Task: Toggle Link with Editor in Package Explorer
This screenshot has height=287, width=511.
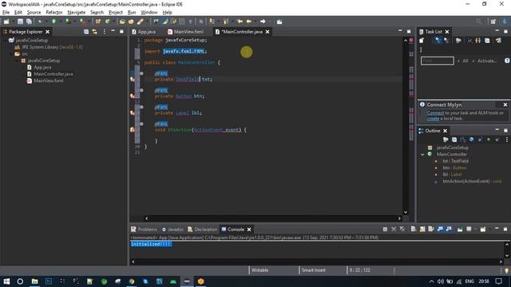Action: click(x=94, y=32)
